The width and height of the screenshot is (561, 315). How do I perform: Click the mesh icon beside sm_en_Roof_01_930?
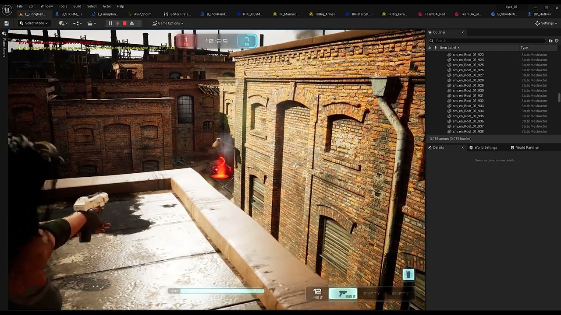tap(449, 91)
